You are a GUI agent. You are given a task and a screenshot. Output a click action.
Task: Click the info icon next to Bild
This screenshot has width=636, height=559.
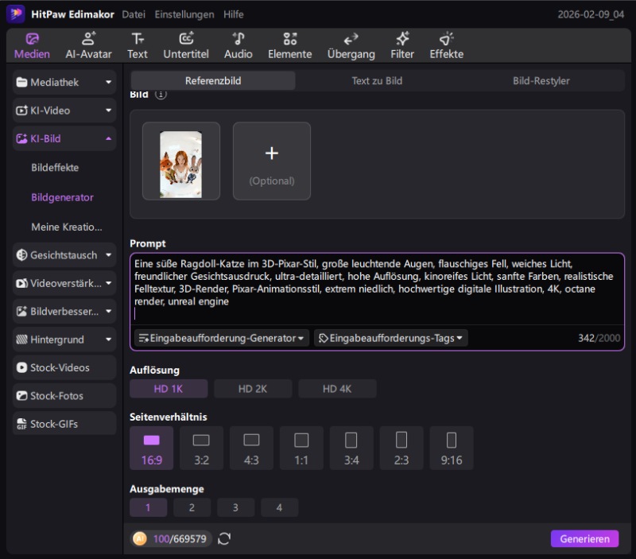(161, 95)
